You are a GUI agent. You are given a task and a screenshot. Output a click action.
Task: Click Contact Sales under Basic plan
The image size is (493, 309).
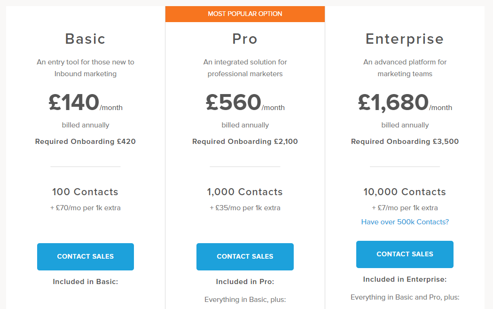(x=85, y=256)
